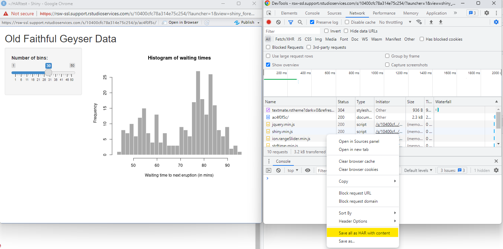503x249 pixels.
Task: Stop recording network log with red button
Action: pos(269,22)
